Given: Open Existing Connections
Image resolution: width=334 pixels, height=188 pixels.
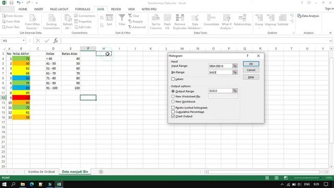Looking at the screenshot, I should [x=51, y=22].
